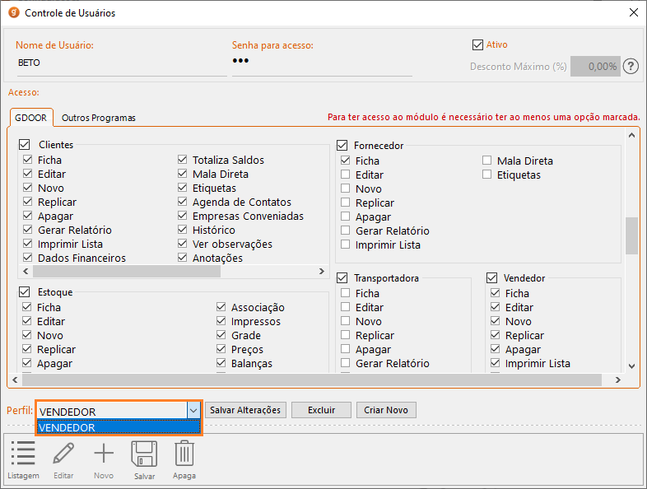Click the Editar pencil icon

pos(63,453)
